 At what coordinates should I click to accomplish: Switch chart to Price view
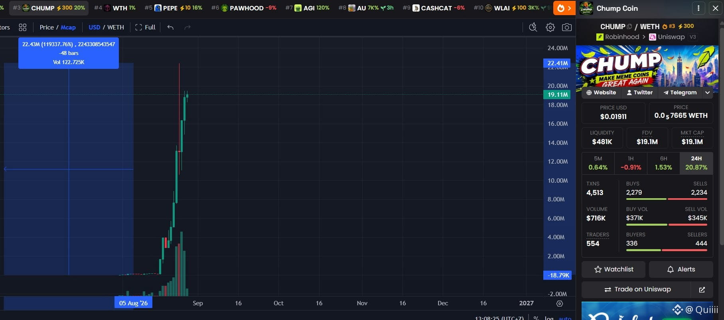coord(47,27)
